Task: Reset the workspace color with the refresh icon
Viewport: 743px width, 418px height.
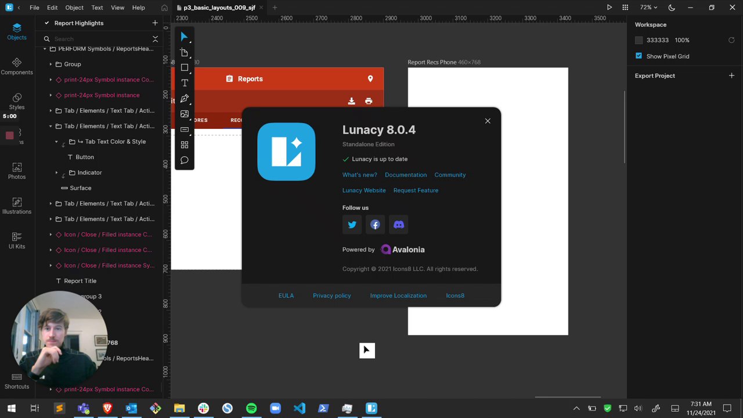Action: 731,40
